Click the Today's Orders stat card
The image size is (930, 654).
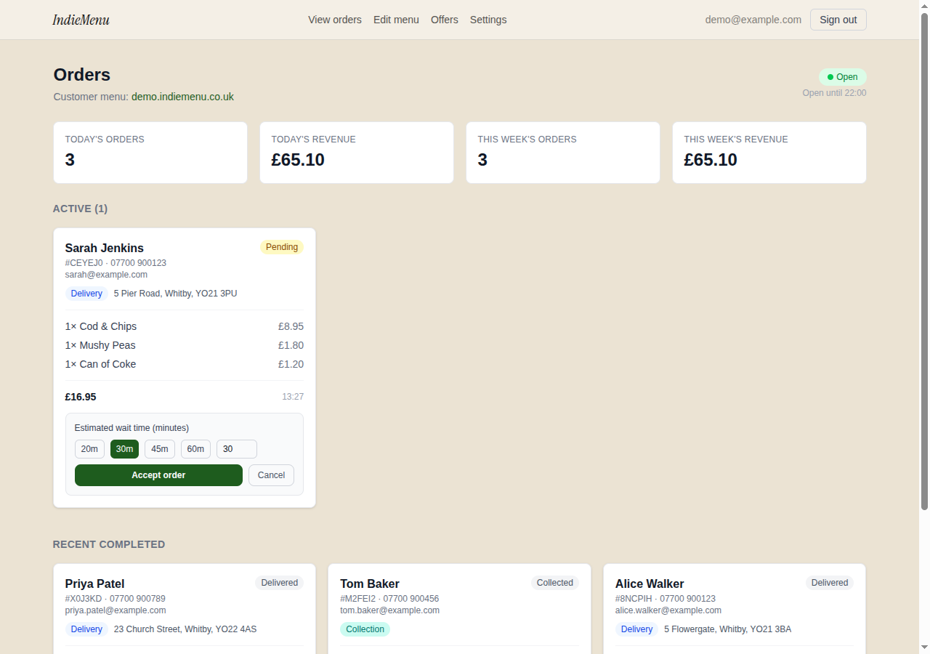pyautogui.click(x=150, y=153)
